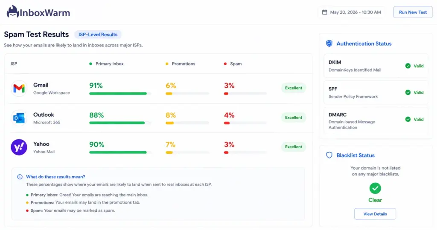The image size is (437, 230).
Task: Click the Run New Test button
Action: point(413,12)
